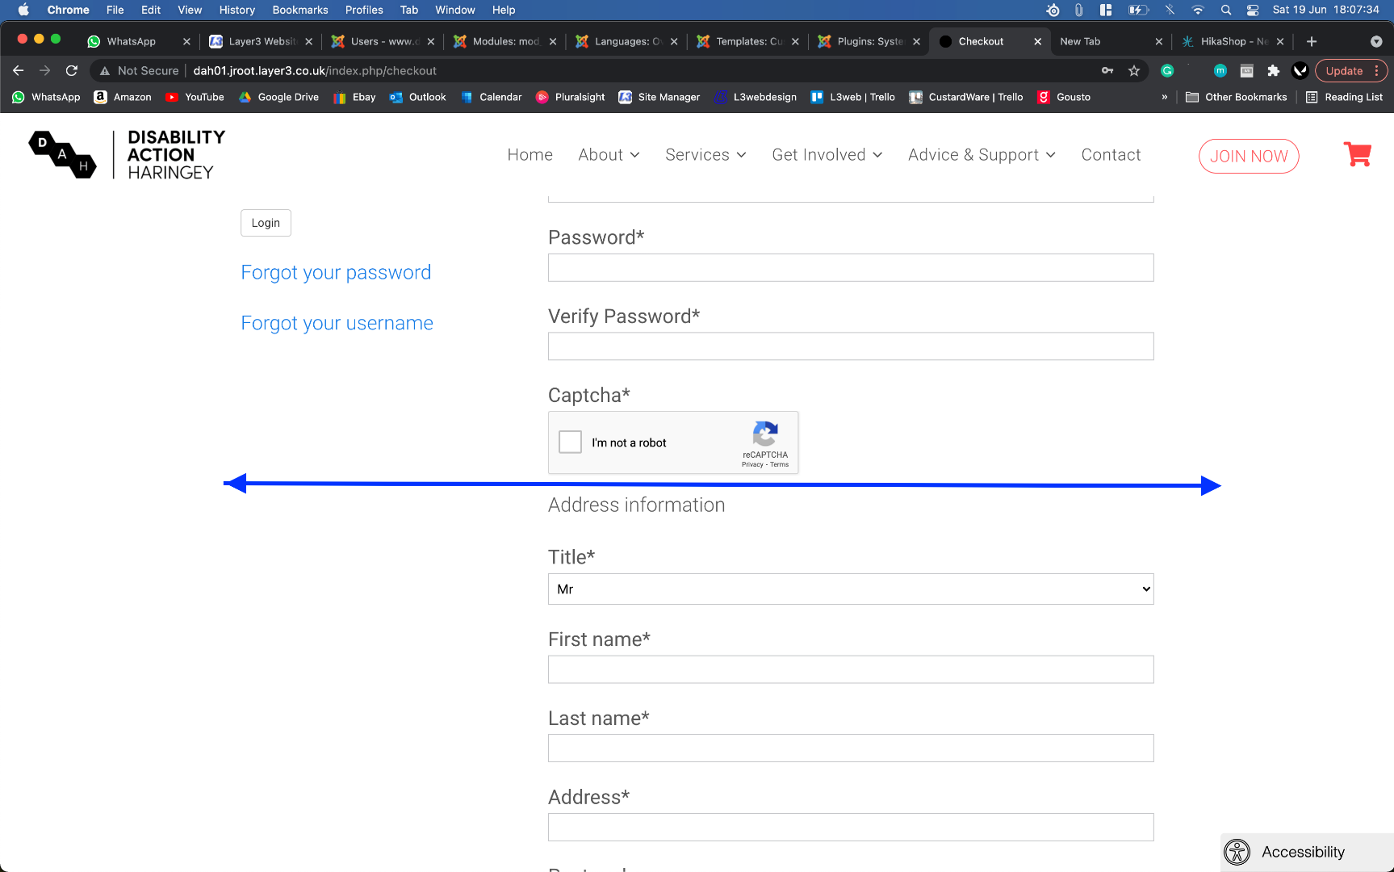Click the Forgot your password link
This screenshot has height=872, width=1394.
(x=336, y=273)
